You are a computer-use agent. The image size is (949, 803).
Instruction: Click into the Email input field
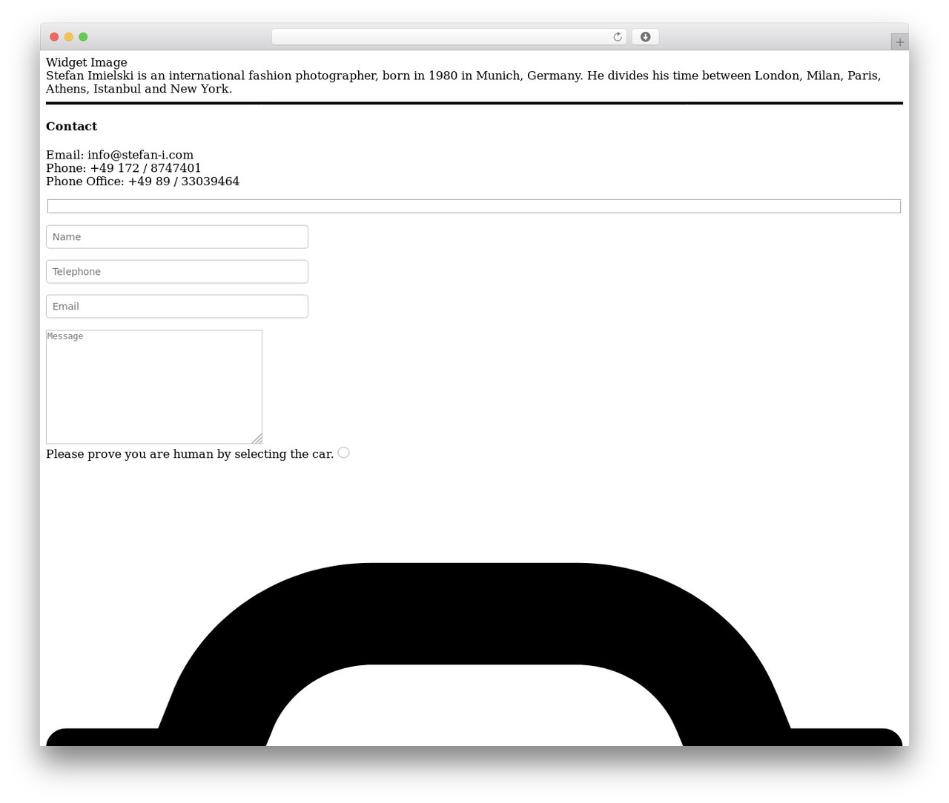tap(177, 307)
